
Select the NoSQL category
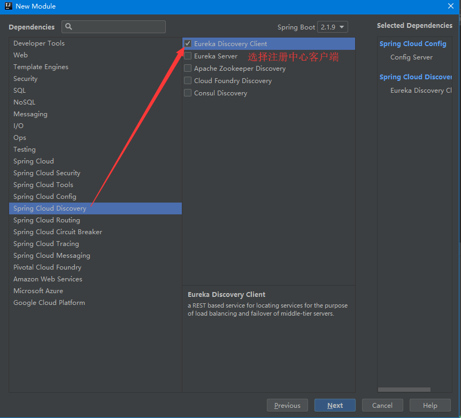click(95, 102)
